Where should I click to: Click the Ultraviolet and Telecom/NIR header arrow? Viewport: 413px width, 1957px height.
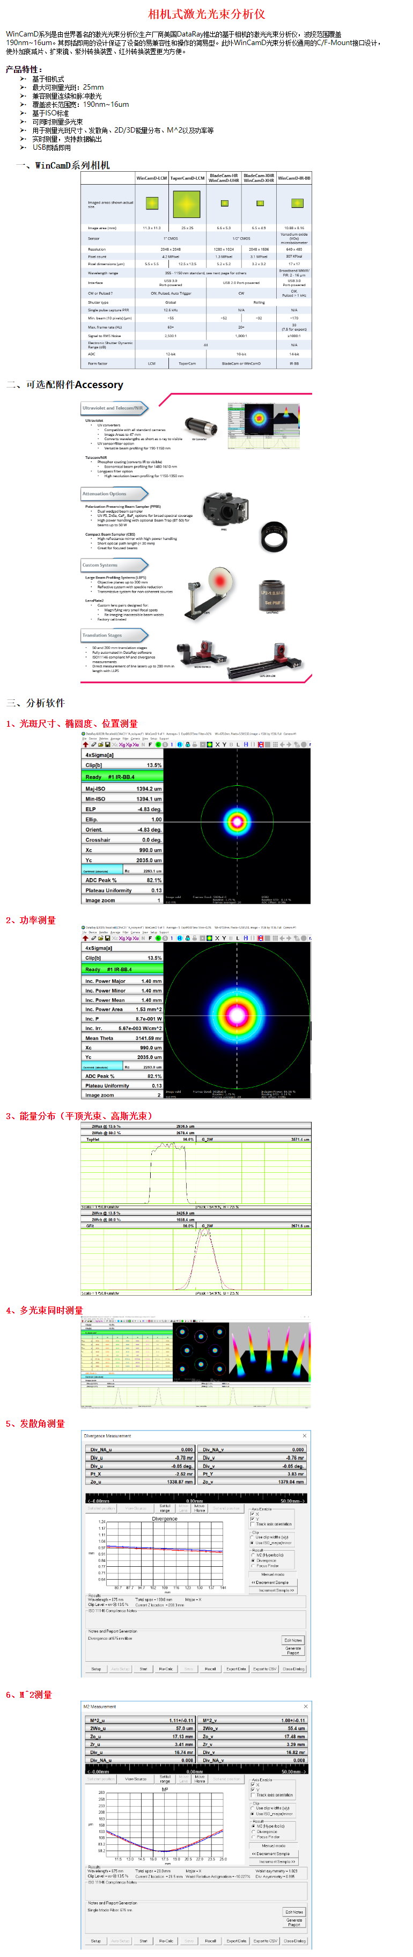tap(115, 408)
